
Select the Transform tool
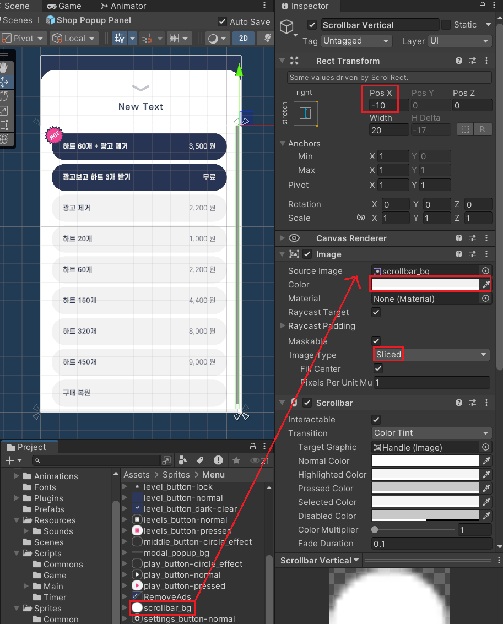(5, 139)
